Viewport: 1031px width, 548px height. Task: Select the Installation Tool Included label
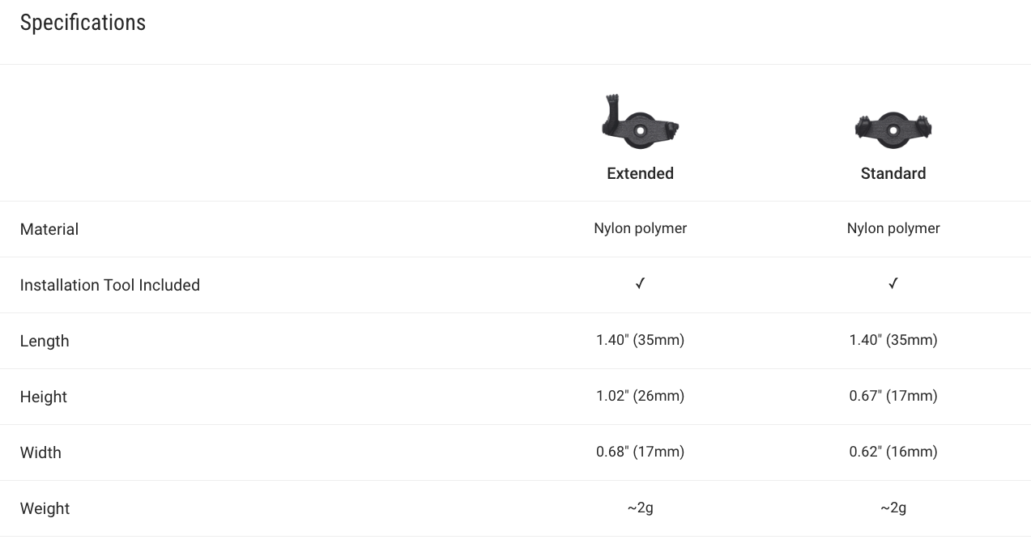[x=110, y=285]
